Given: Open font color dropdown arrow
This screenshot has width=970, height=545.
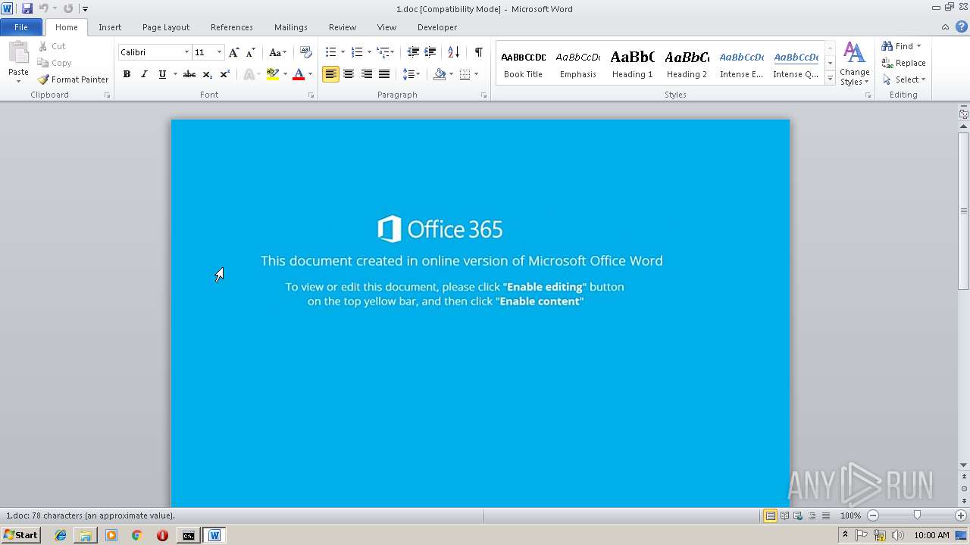Looking at the screenshot, I should 310,74.
